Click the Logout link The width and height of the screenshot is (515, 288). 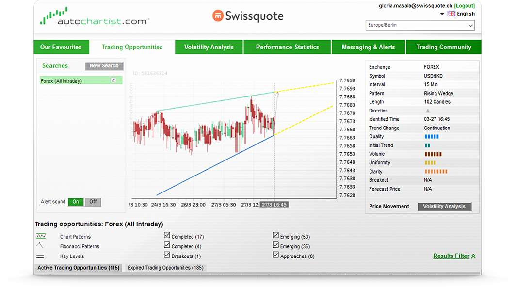(464, 6)
